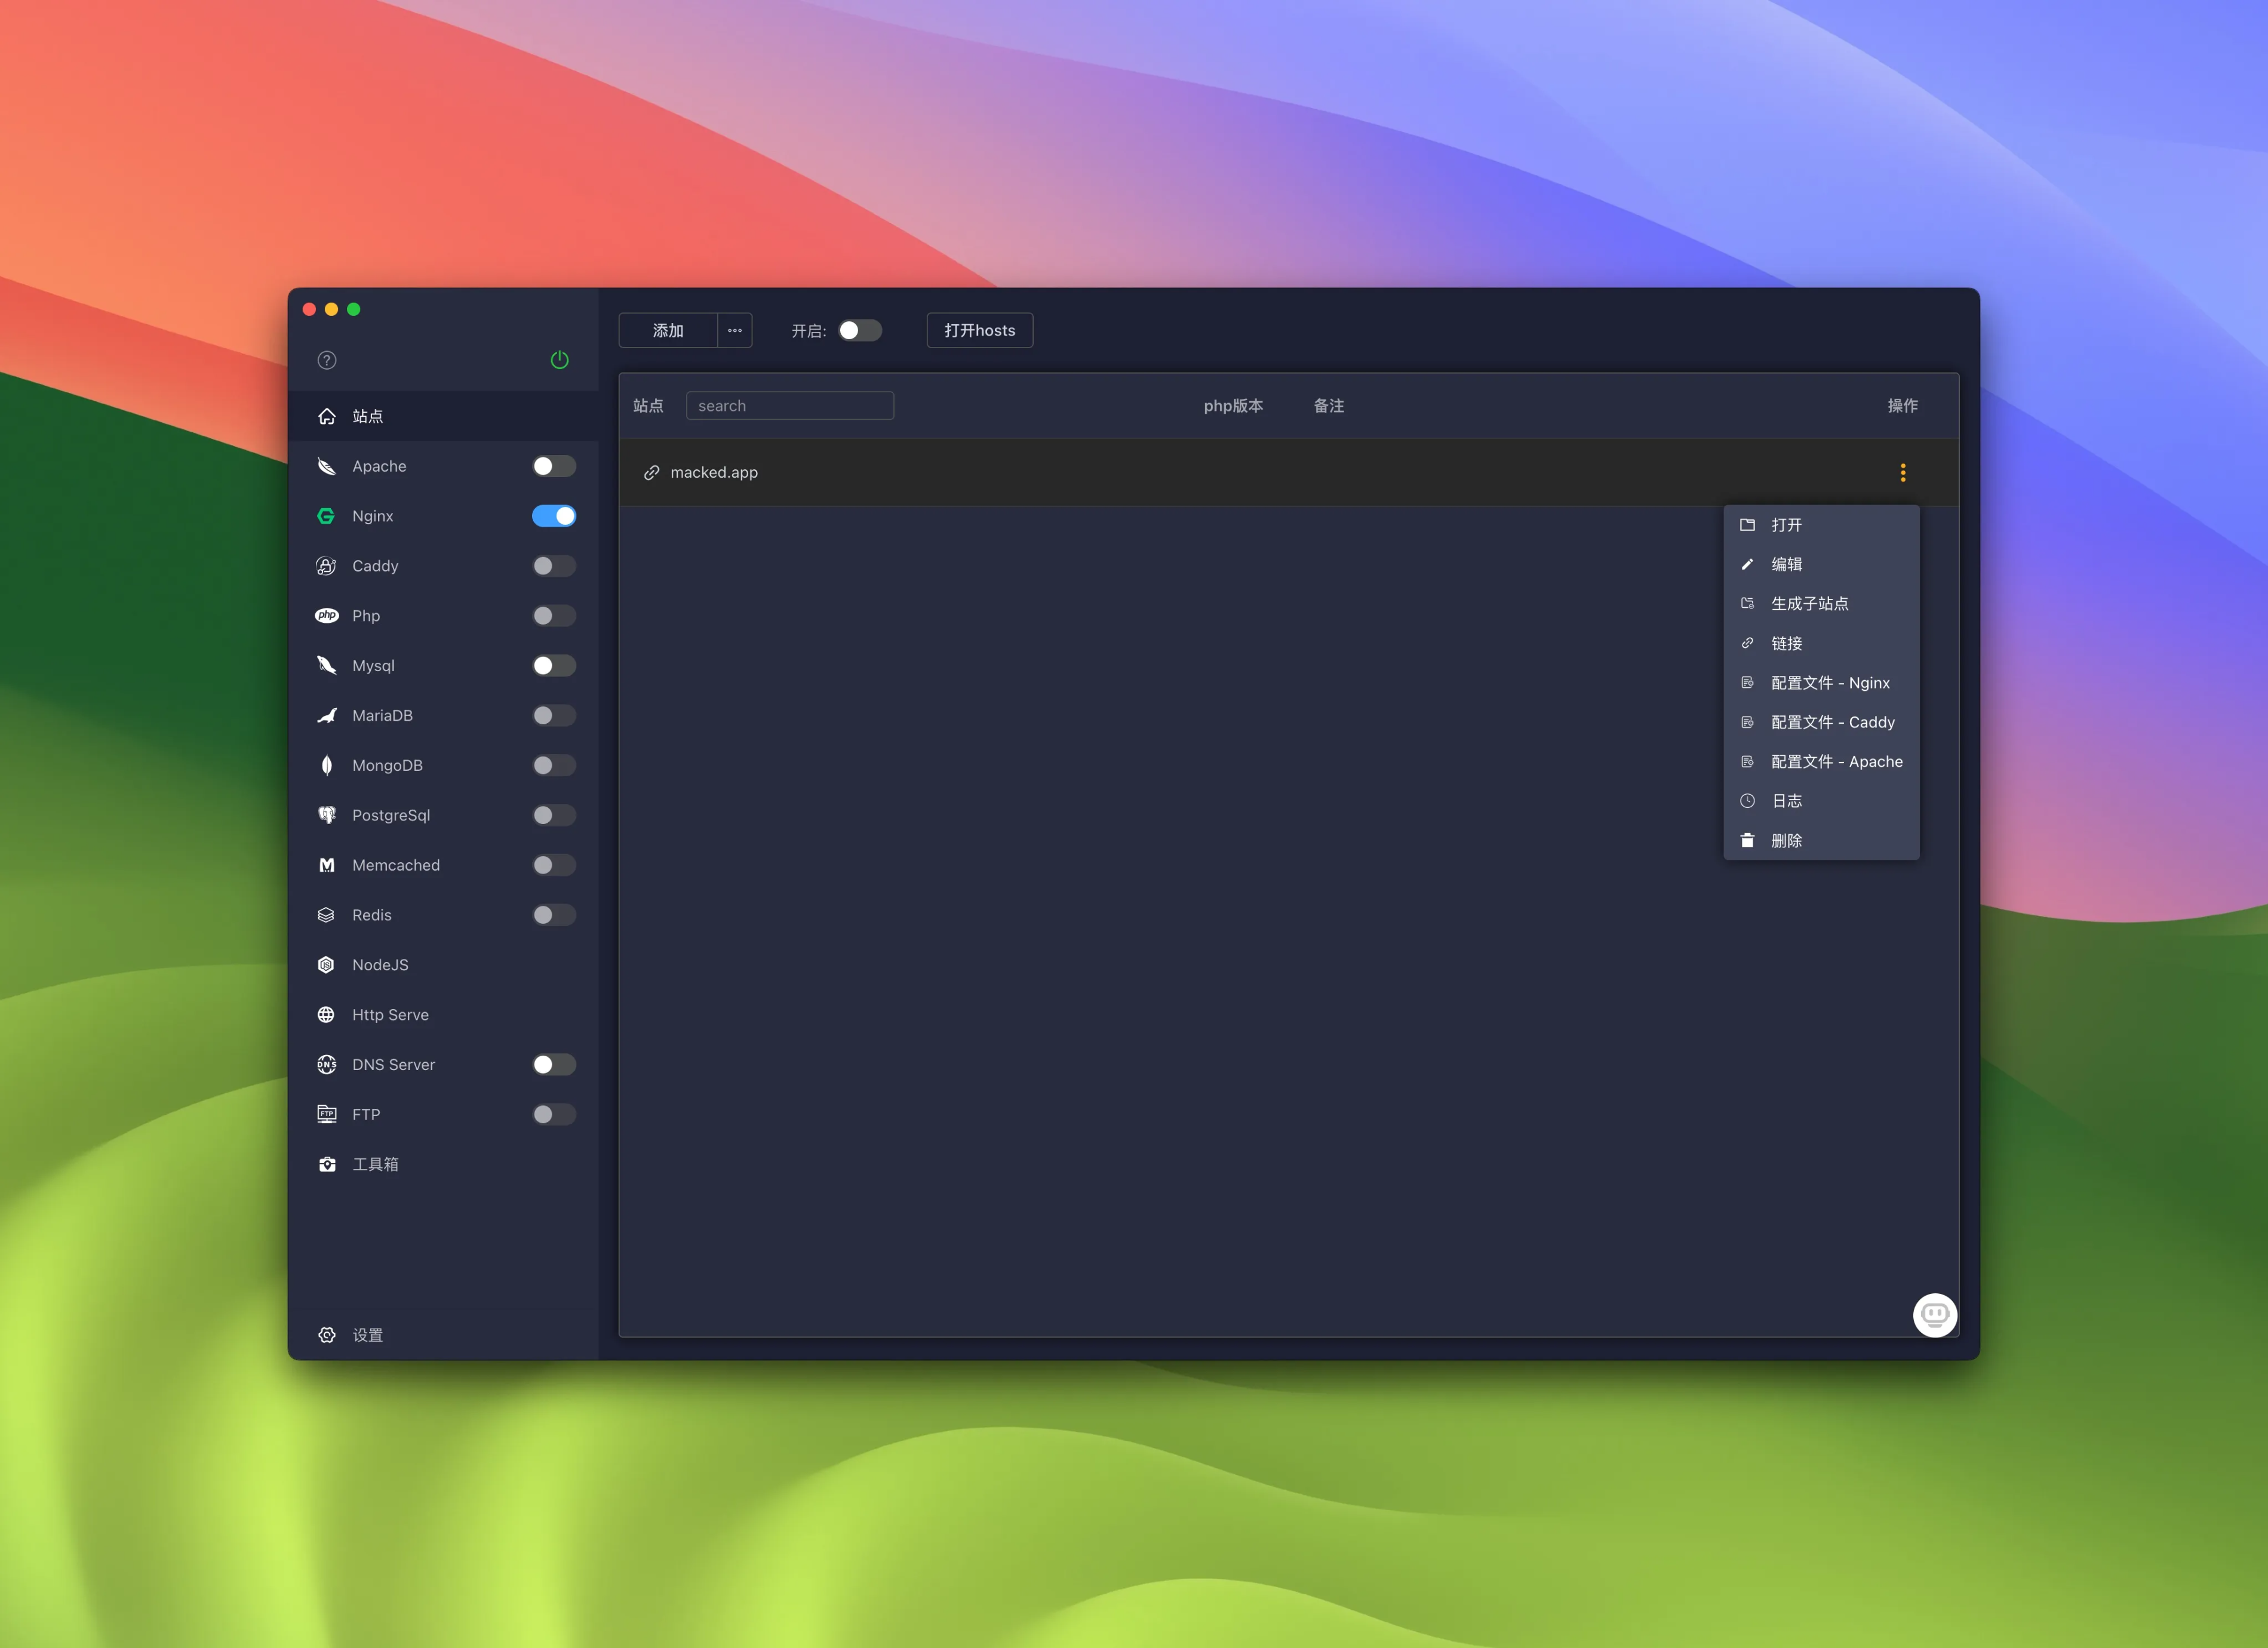Click the trash icon next to 删除
Viewport: 2268px width, 1648px height.
tap(1747, 840)
